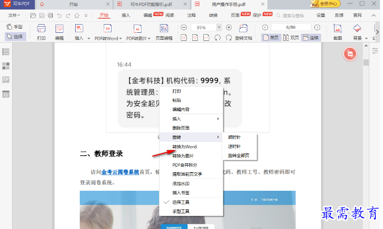Screen dimensions: 383x229
Task: Go to previous page arrow
Action: point(265,27)
